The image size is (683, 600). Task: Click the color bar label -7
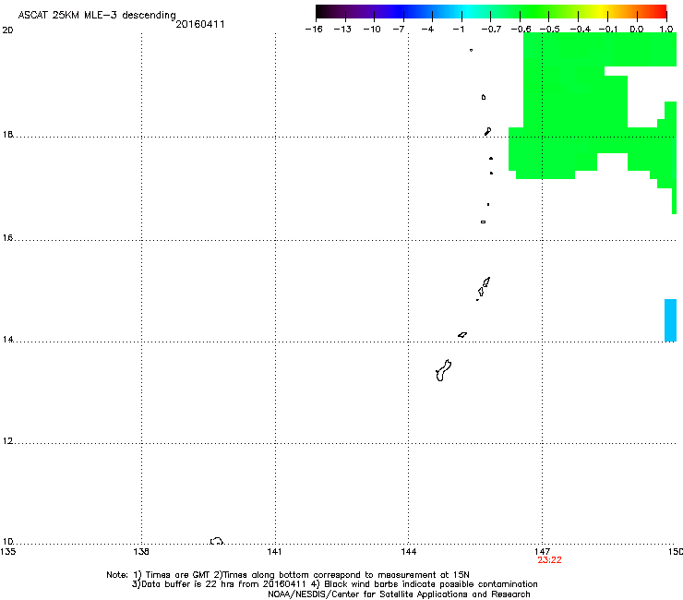tap(399, 30)
